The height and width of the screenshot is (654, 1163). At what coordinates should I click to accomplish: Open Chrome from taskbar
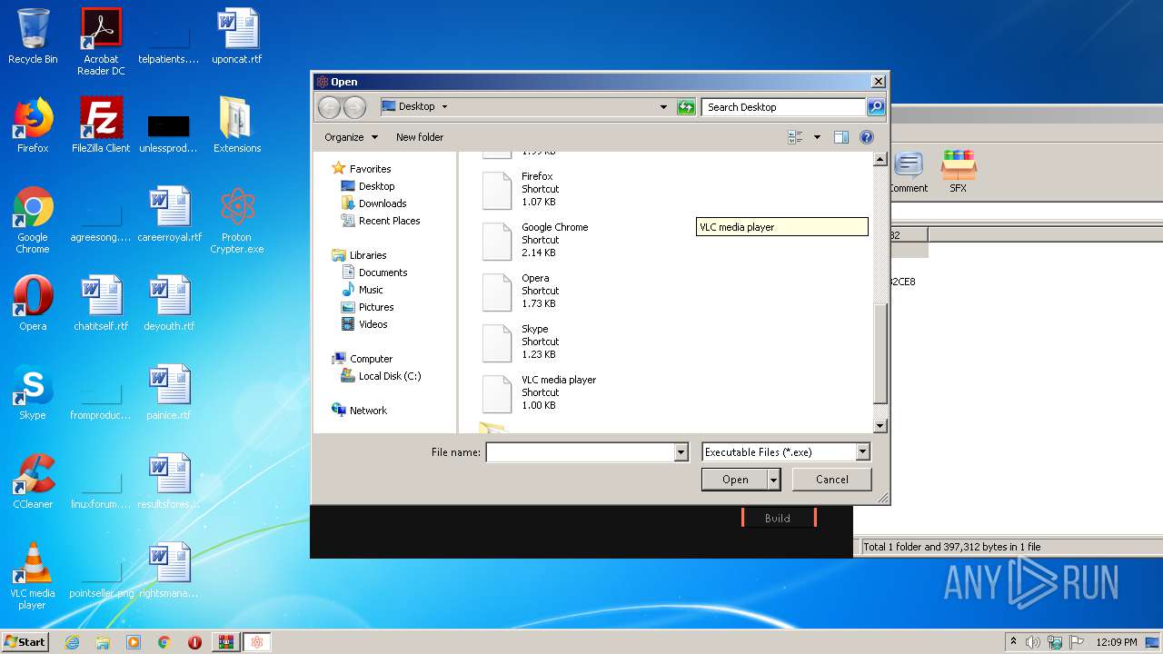click(x=164, y=642)
